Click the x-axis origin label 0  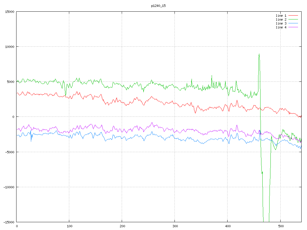point(17,226)
